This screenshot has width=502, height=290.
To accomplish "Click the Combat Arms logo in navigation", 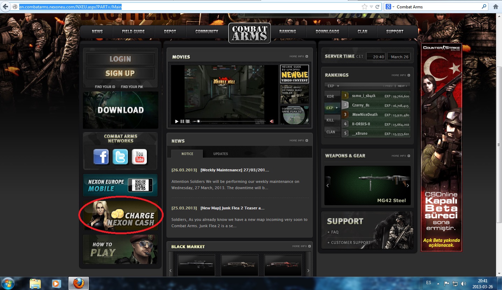I will click(249, 33).
